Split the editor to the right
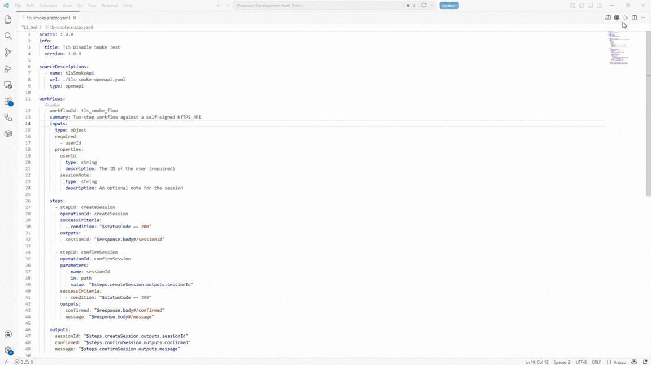Screen dimensions: 651x365 pyautogui.click(x=635, y=18)
